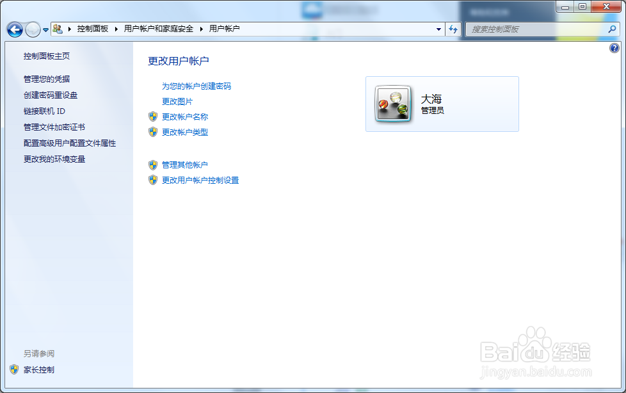Open 控制面板主页 in sidebar
The image size is (626, 393).
click(x=47, y=56)
